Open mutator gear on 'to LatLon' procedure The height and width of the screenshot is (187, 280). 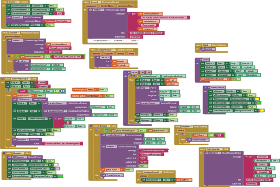coord(126,72)
